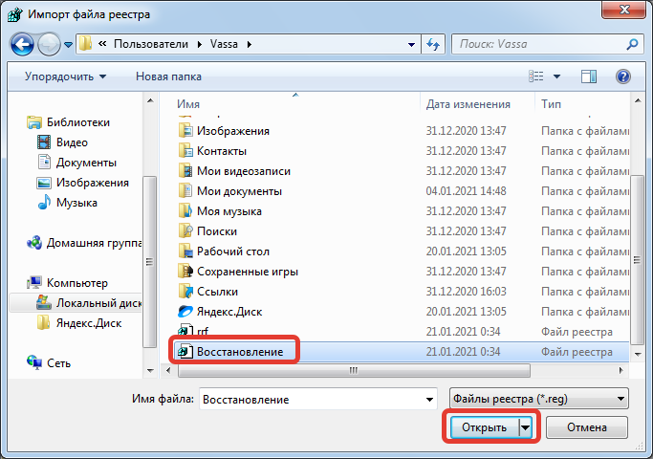Select the Контакты folder

[x=222, y=151]
